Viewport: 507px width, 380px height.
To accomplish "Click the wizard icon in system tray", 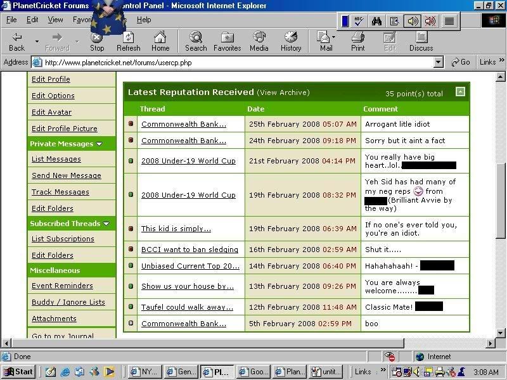I will coord(462,372).
